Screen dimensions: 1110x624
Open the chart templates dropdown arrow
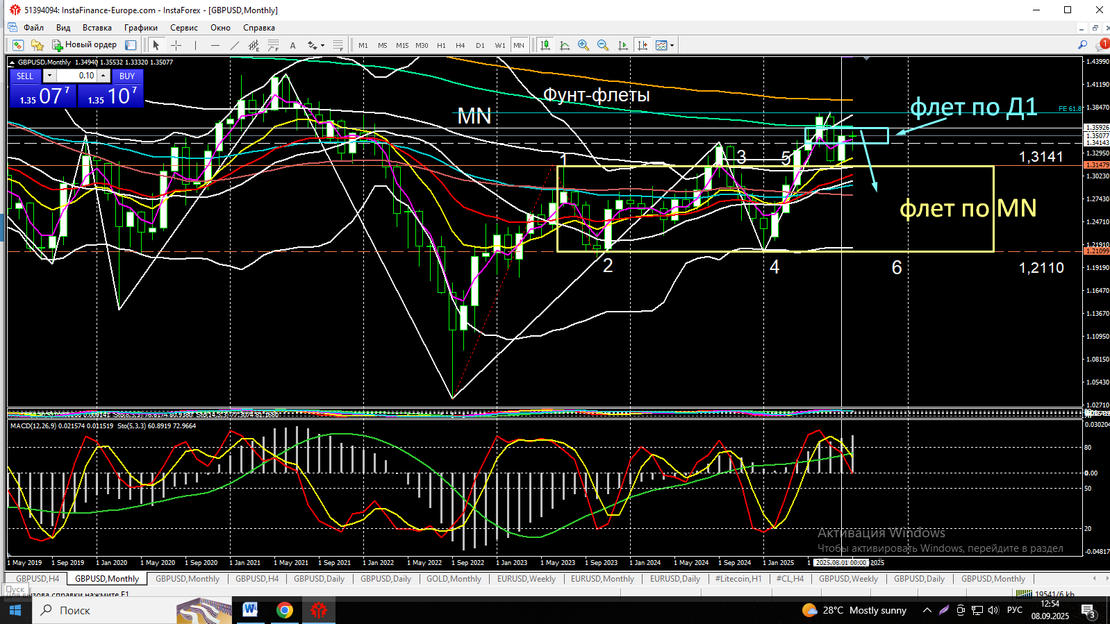click(672, 45)
